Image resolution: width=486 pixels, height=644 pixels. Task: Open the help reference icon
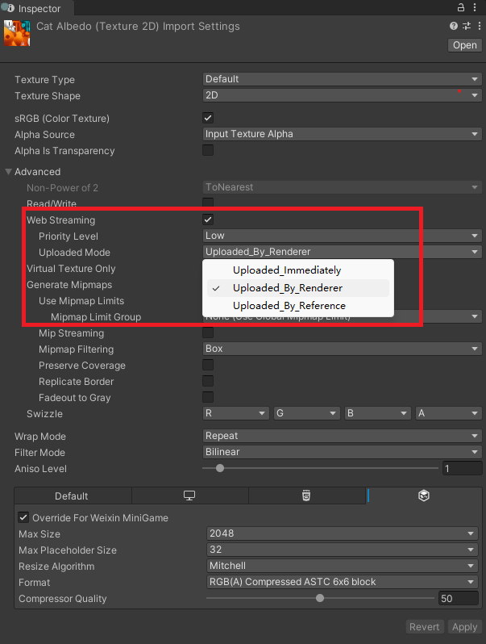[x=454, y=27]
